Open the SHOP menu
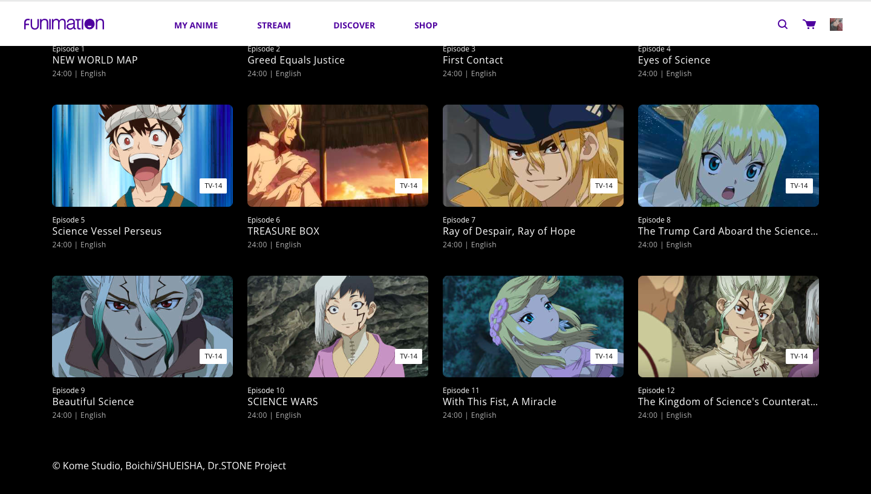871x494 pixels. point(426,25)
